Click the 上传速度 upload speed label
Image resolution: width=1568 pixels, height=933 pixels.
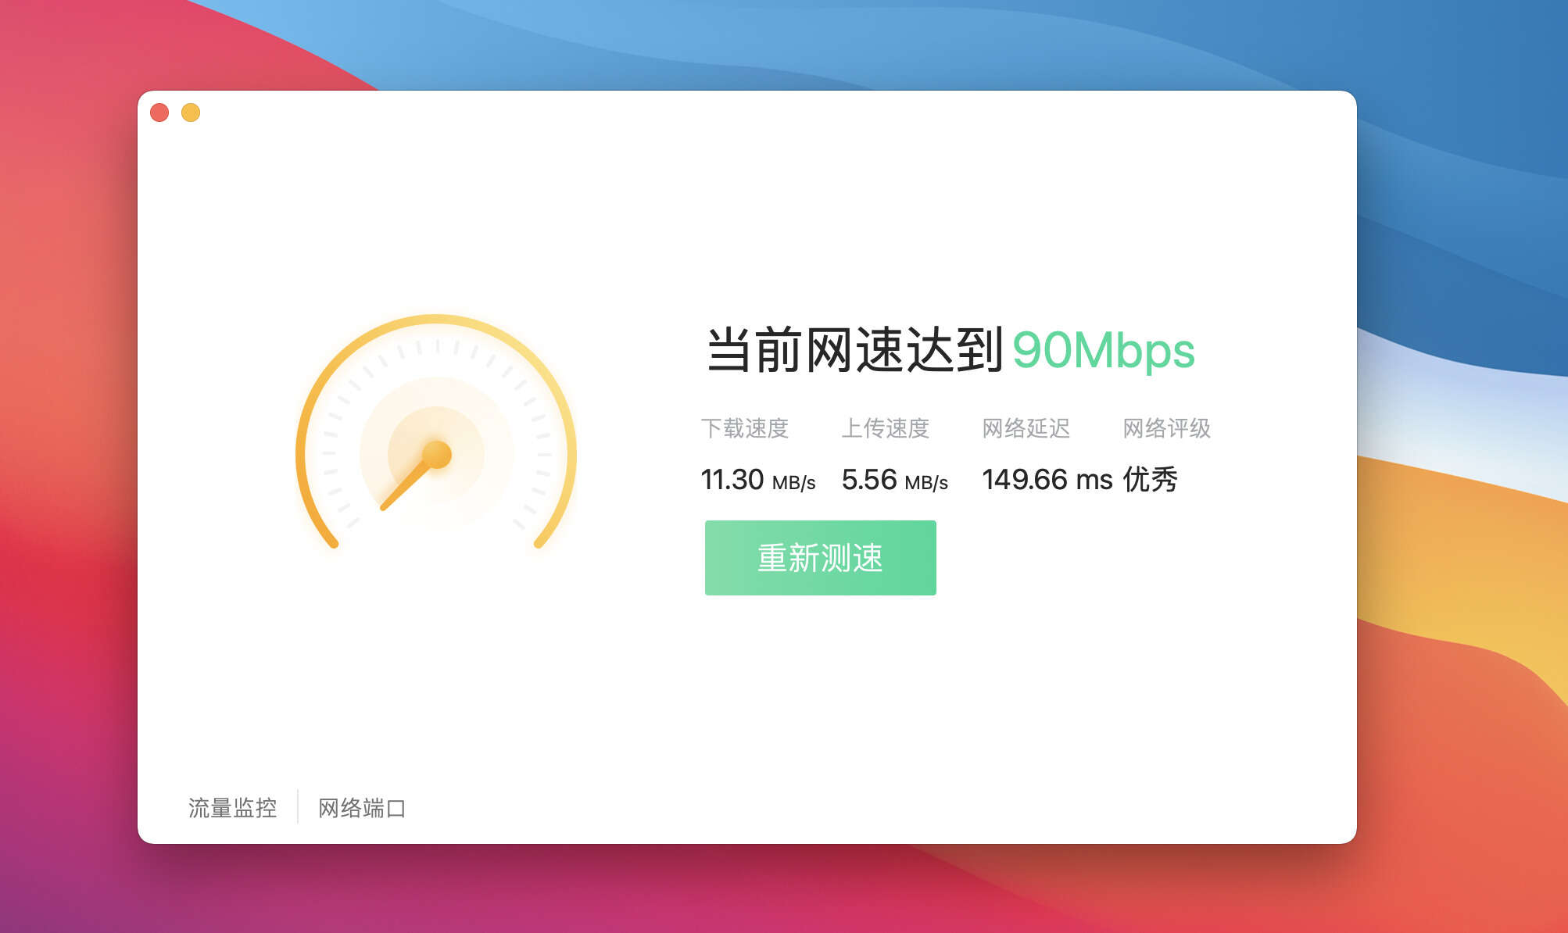point(886,428)
